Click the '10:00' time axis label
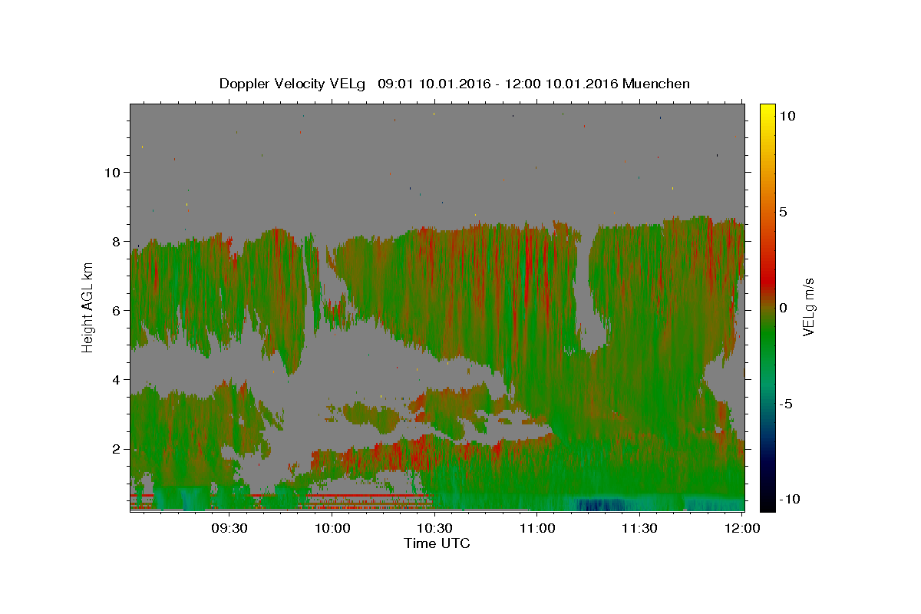The height and width of the screenshot is (614, 921). [332, 528]
